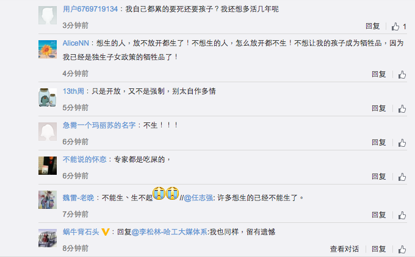This screenshot has width=415, height=257.
Task: Click the verified V badge of 蜗牛背石头
Action: click(x=106, y=232)
